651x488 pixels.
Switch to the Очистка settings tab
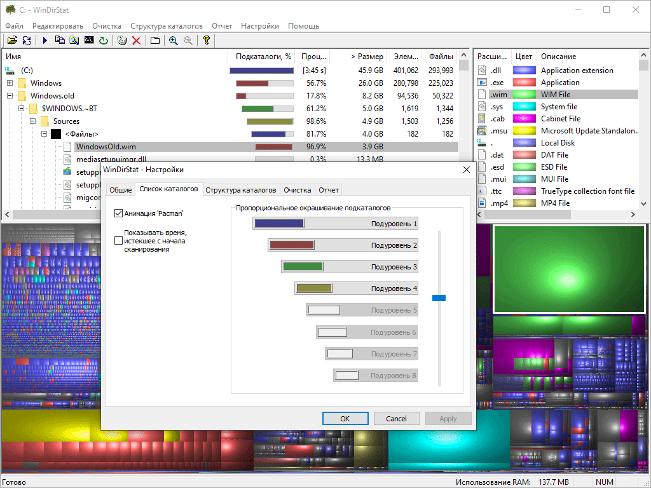(x=298, y=189)
